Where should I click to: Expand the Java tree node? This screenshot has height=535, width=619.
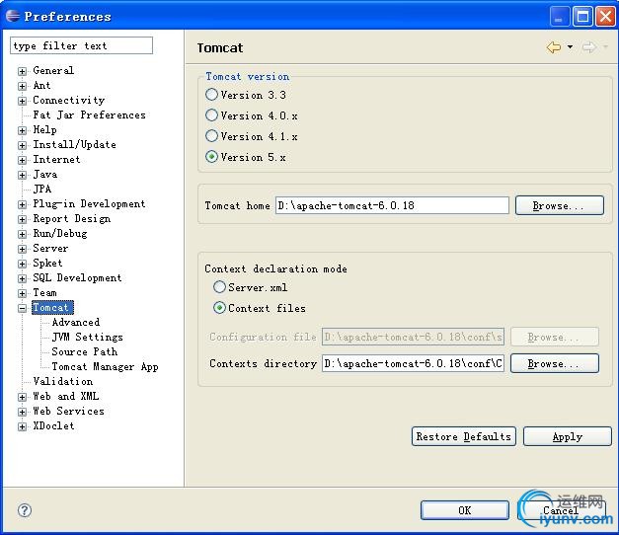[22, 175]
